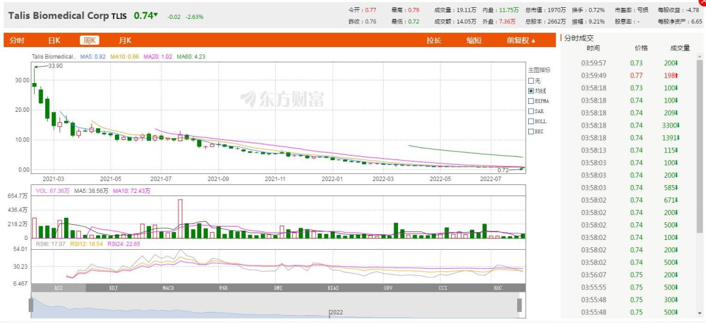
Task: Click the 成交量 value 19.11万
Action: tap(467, 10)
